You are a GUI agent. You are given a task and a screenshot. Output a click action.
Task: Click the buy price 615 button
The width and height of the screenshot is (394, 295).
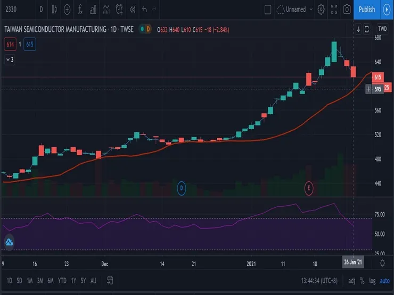pyautogui.click(x=30, y=45)
